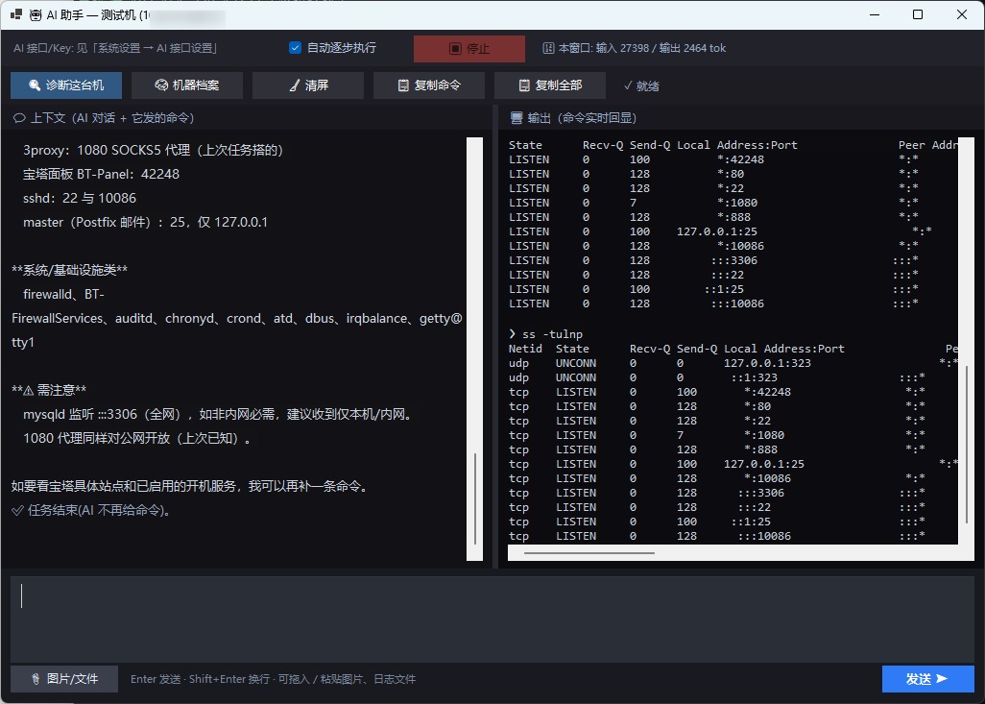Click the '**系统/基础设施类**' heading

tap(70, 270)
